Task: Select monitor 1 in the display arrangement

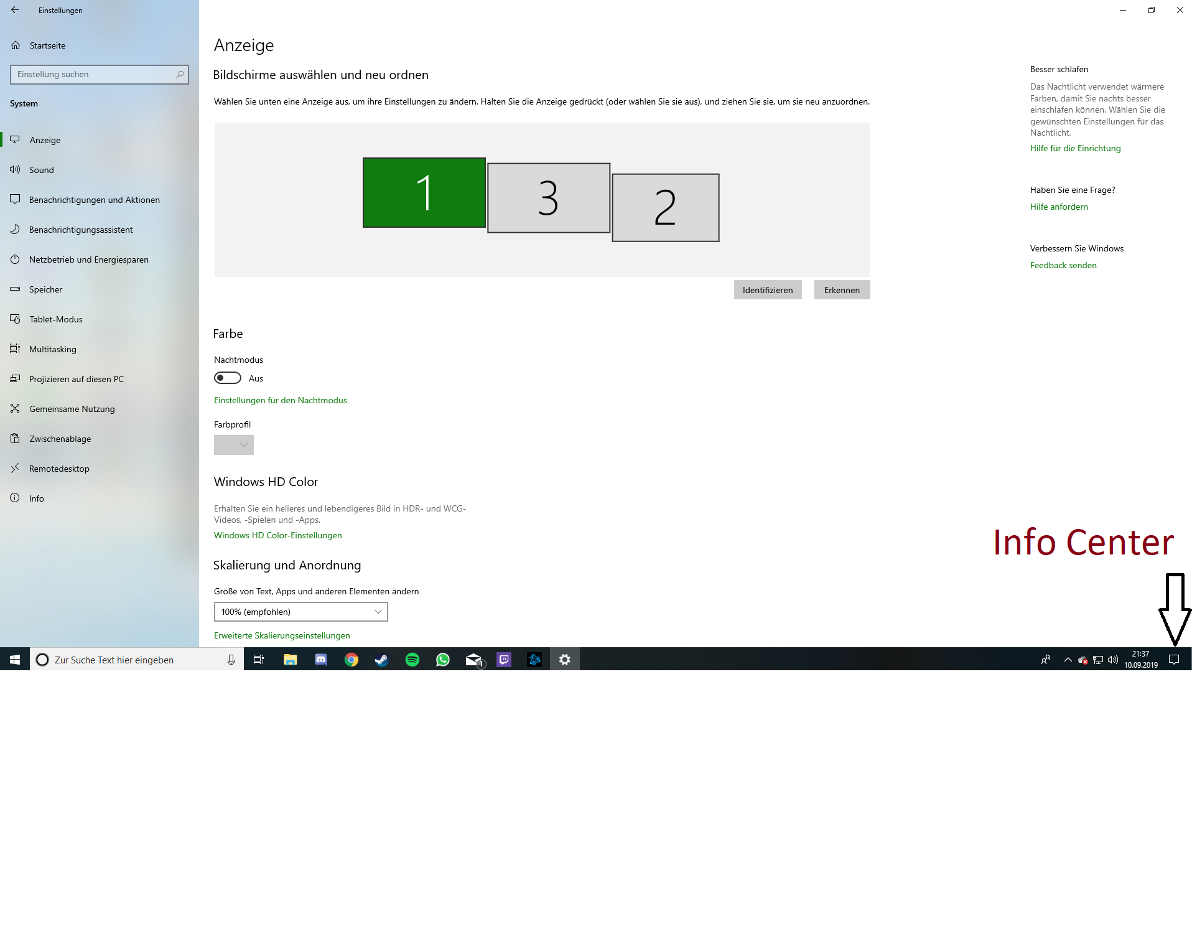Action: tap(424, 192)
